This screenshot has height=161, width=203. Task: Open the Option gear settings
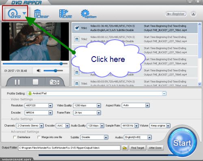tap(89, 14)
